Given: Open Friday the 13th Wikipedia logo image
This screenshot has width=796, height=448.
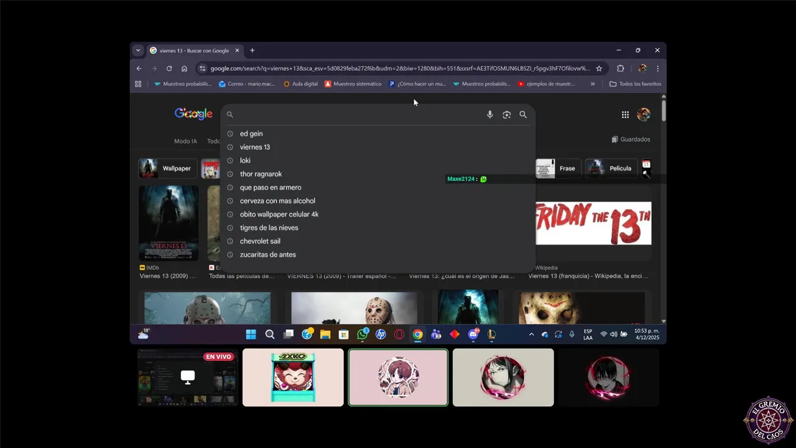Looking at the screenshot, I should [x=593, y=223].
